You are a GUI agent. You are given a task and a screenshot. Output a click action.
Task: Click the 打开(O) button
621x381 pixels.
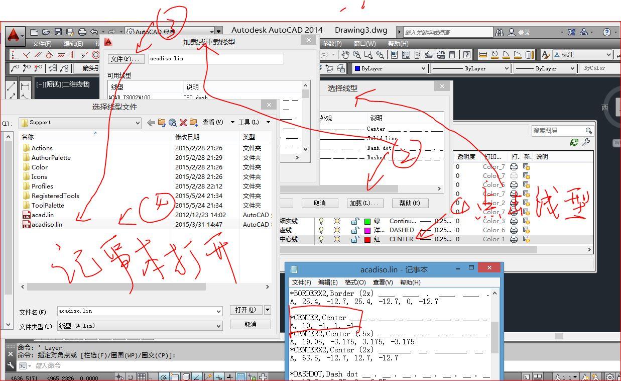(x=246, y=310)
